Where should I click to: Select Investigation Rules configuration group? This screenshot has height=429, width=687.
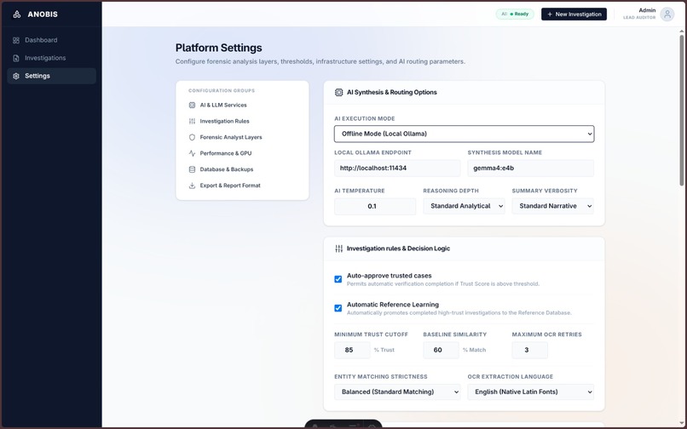(242, 121)
